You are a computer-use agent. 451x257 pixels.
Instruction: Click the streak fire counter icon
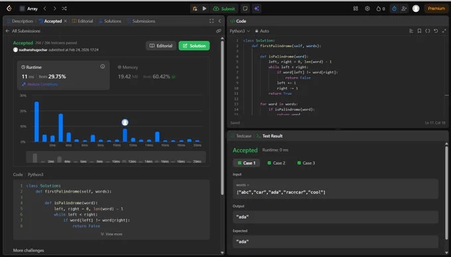pos(381,9)
